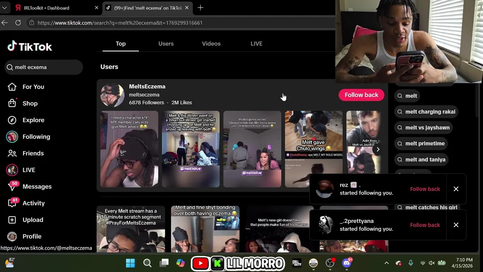Open 'My boo gonna see this' video
Viewport: 483px width, 272px height.
252,149
